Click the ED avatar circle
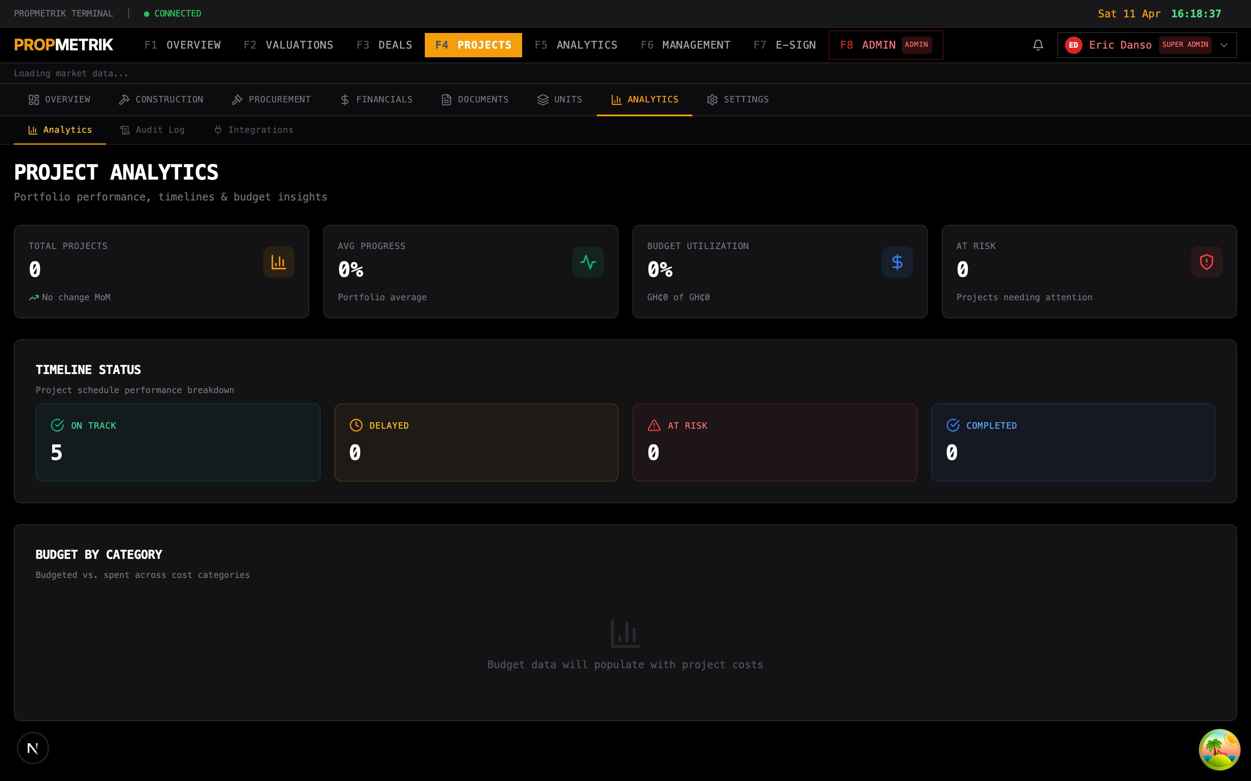The width and height of the screenshot is (1251, 781). [x=1074, y=45]
